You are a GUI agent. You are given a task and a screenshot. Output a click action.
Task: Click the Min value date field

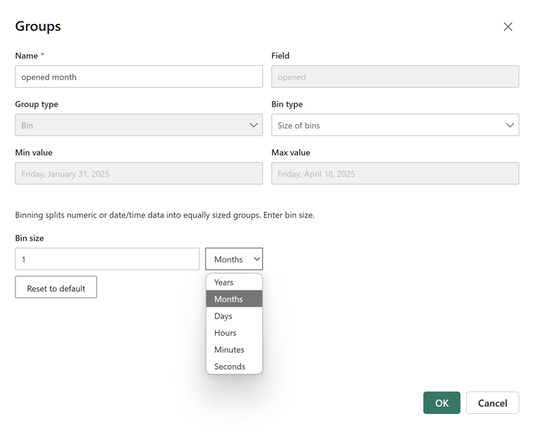(139, 174)
